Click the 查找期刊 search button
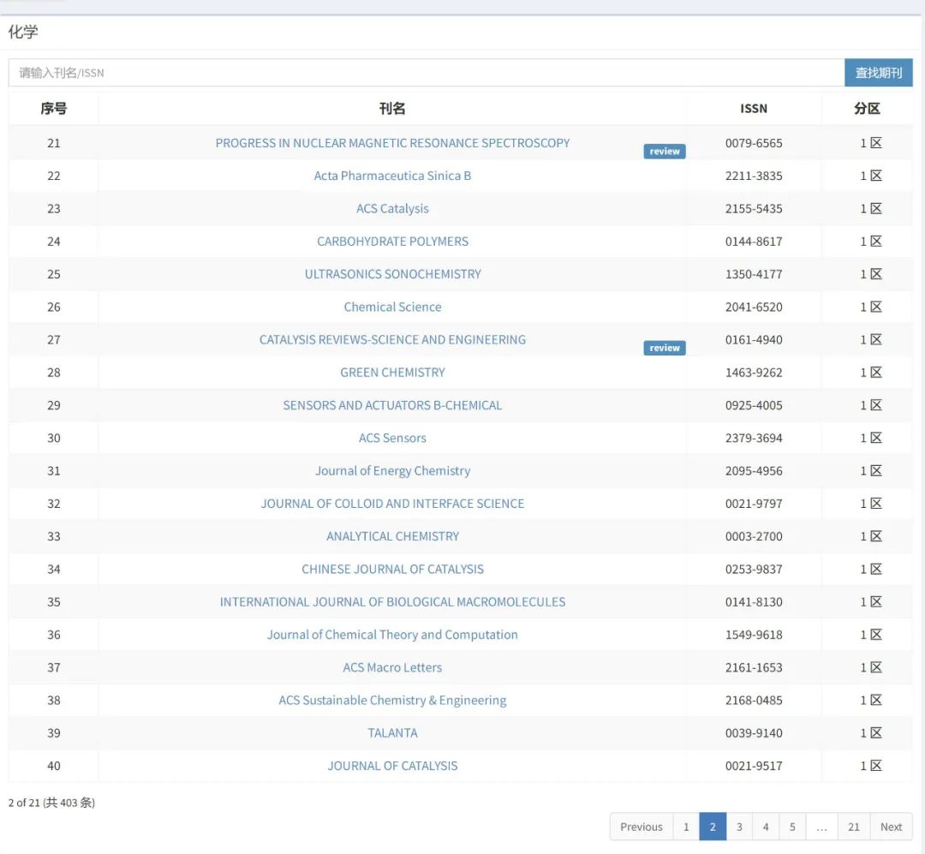Screen dimensions: 925x854 pos(878,73)
